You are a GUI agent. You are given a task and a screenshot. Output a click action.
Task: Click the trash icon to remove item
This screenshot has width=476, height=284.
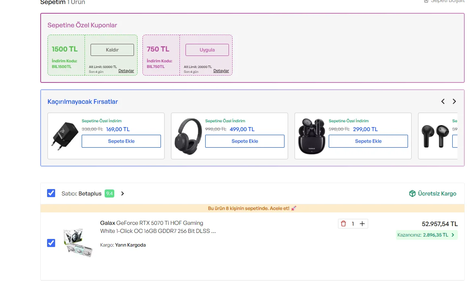pyautogui.click(x=343, y=224)
